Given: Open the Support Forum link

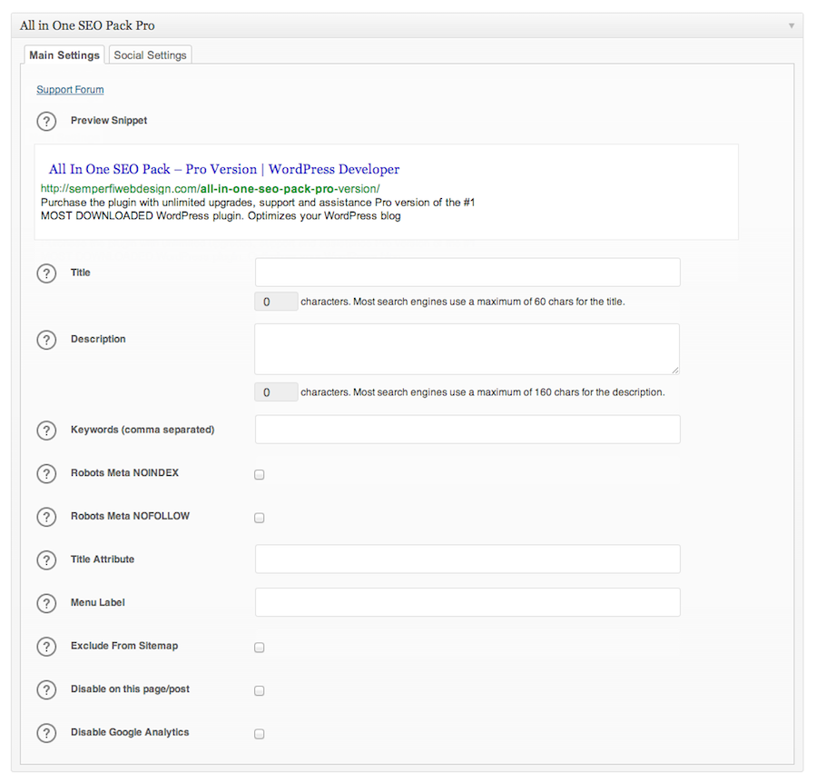Looking at the screenshot, I should 70,90.
